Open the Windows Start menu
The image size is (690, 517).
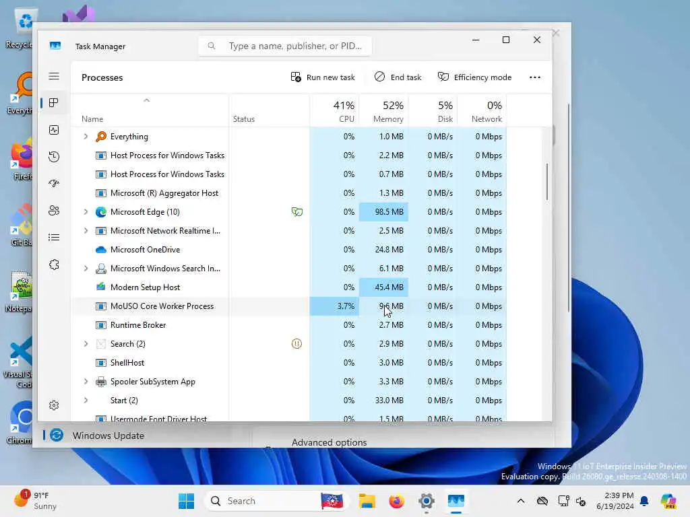click(x=186, y=501)
